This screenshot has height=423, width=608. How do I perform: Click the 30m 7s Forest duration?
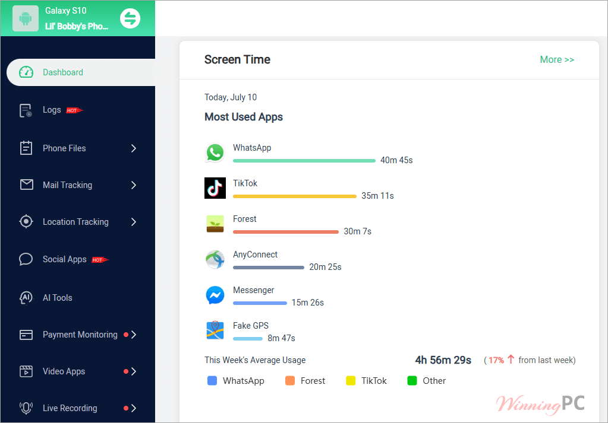358,231
